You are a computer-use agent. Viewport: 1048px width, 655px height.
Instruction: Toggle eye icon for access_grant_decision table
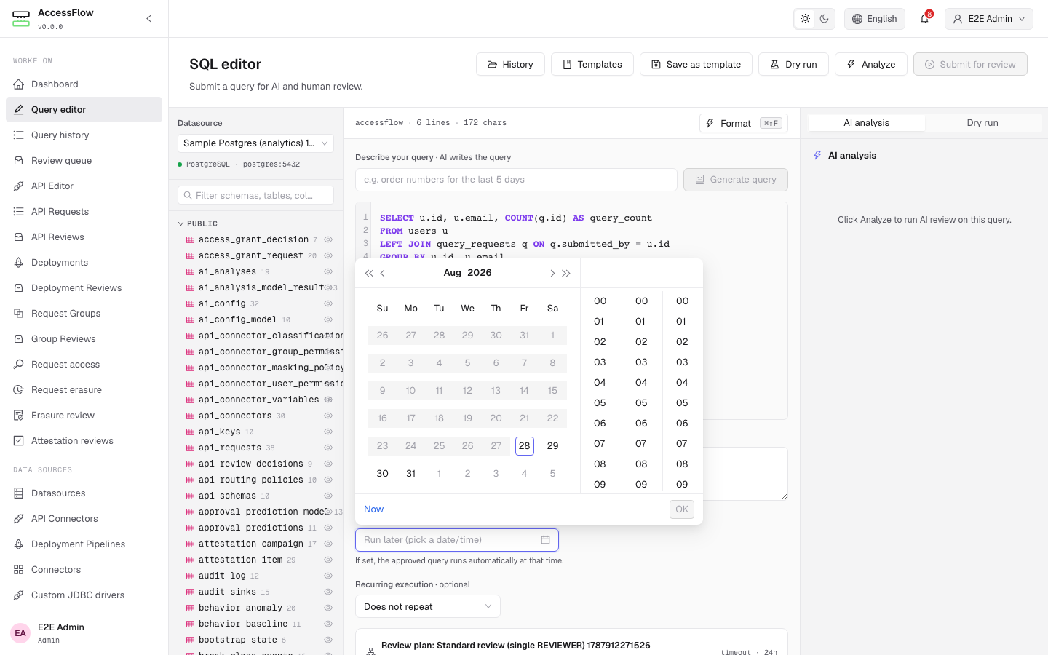(328, 239)
